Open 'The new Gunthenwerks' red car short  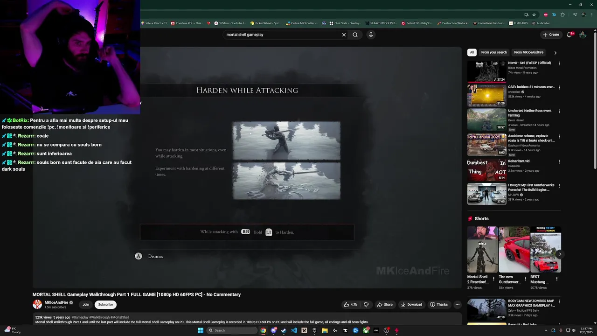[x=514, y=250]
